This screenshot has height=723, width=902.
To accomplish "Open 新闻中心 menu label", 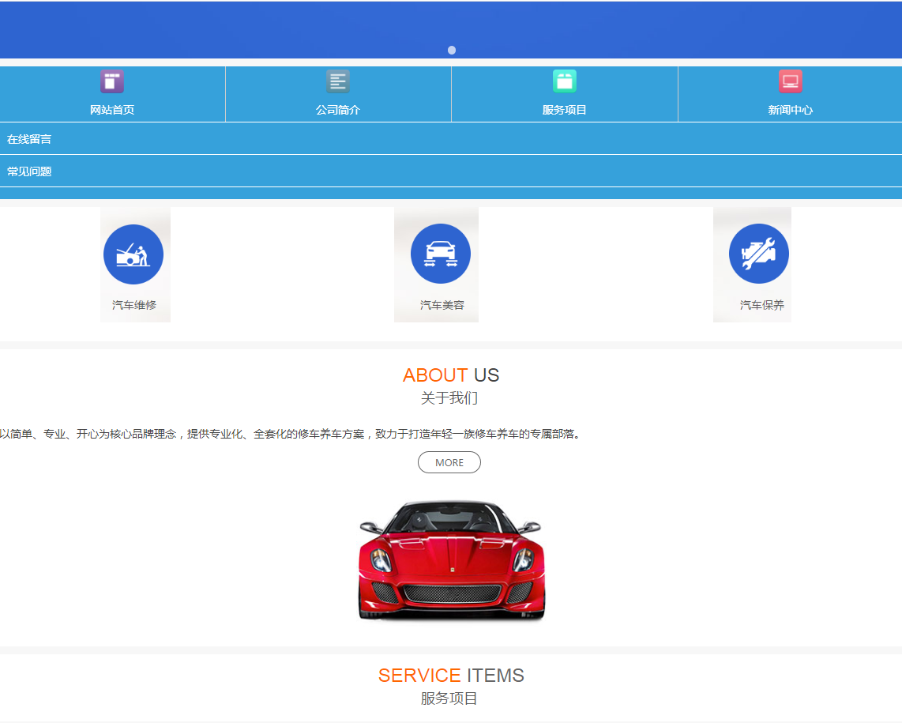I will coord(791,110).
